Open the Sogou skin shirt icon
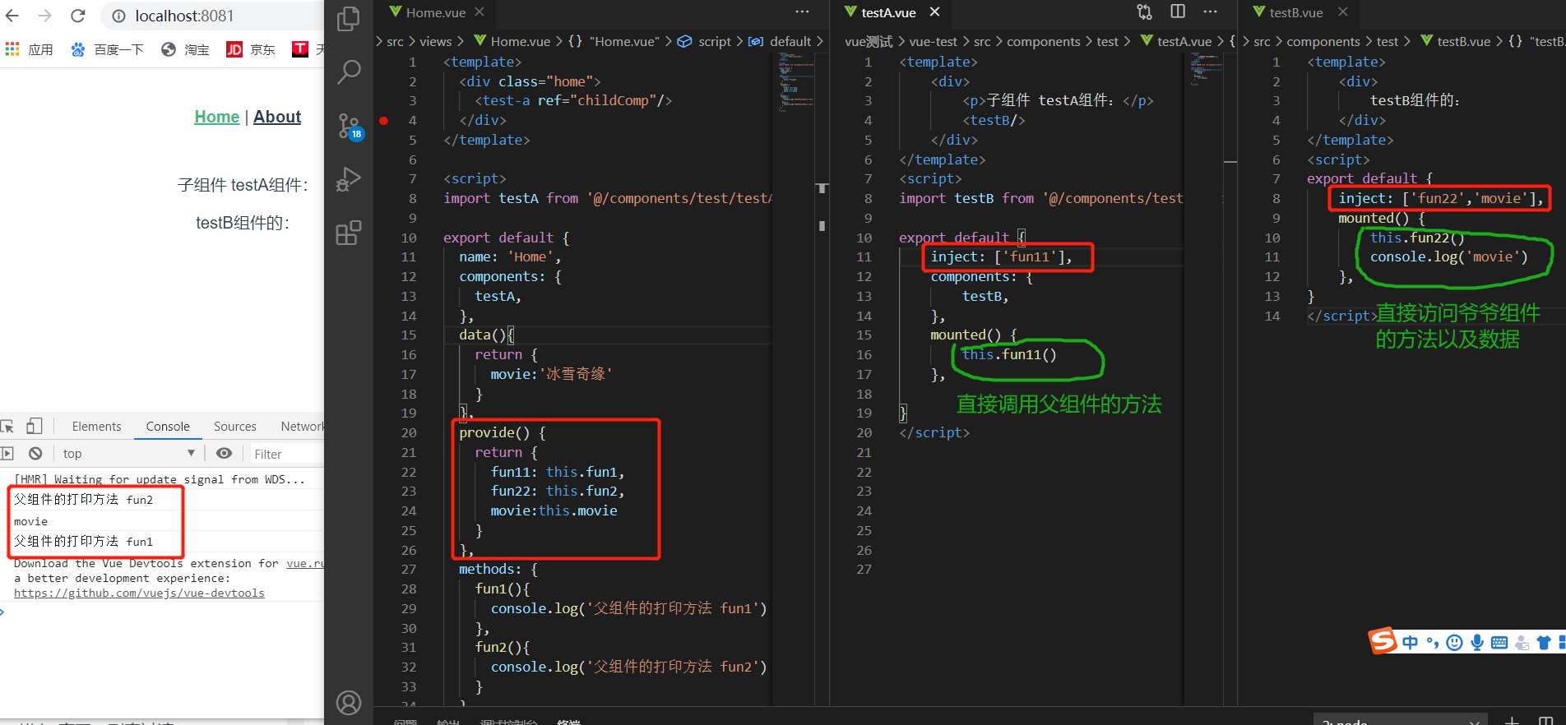The image size is (1566, 725). click(x=1544, y=643)
